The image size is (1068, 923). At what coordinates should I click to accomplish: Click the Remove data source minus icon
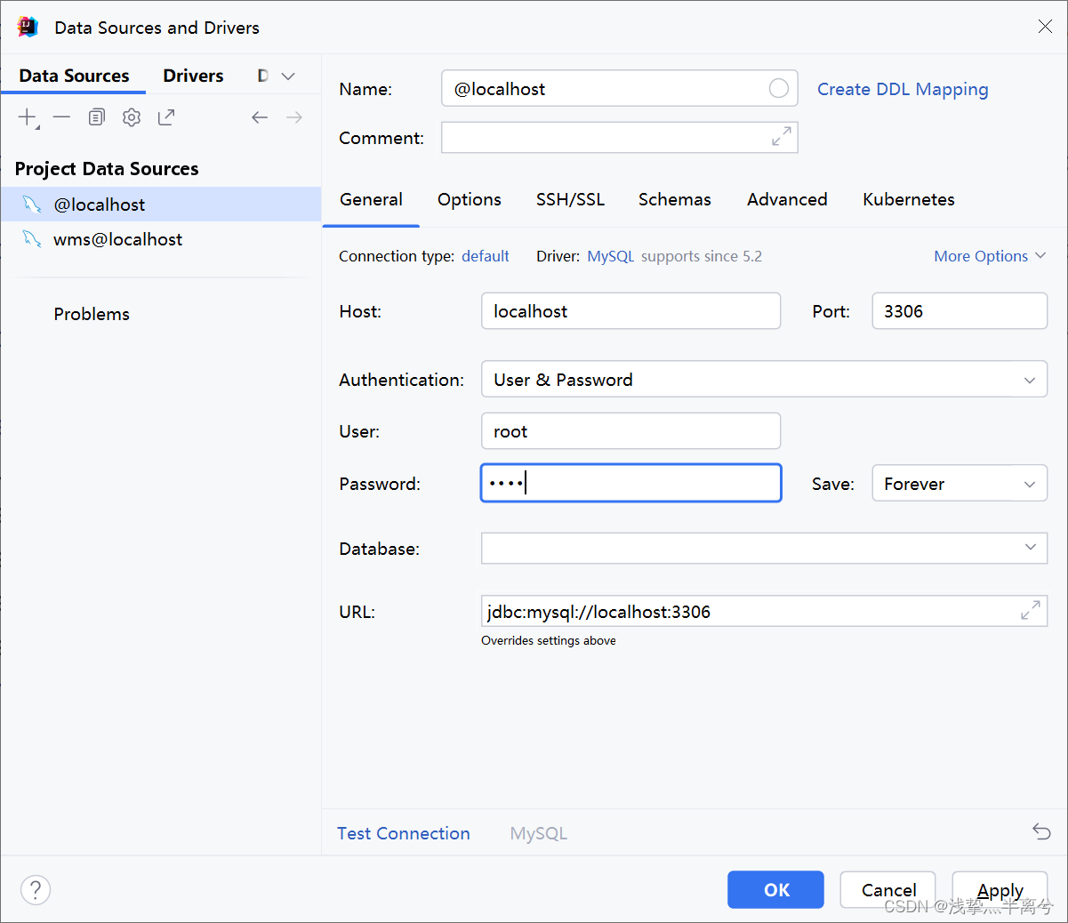tap(61, 117)
